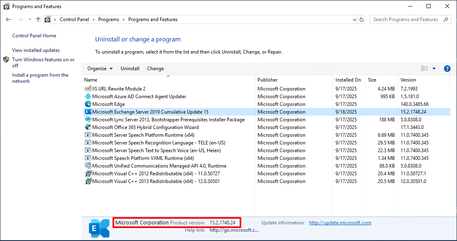This screenshot has width=457, height=241.
Task: Click the go.microsoft.c... help link
Action: click(234, 230)
